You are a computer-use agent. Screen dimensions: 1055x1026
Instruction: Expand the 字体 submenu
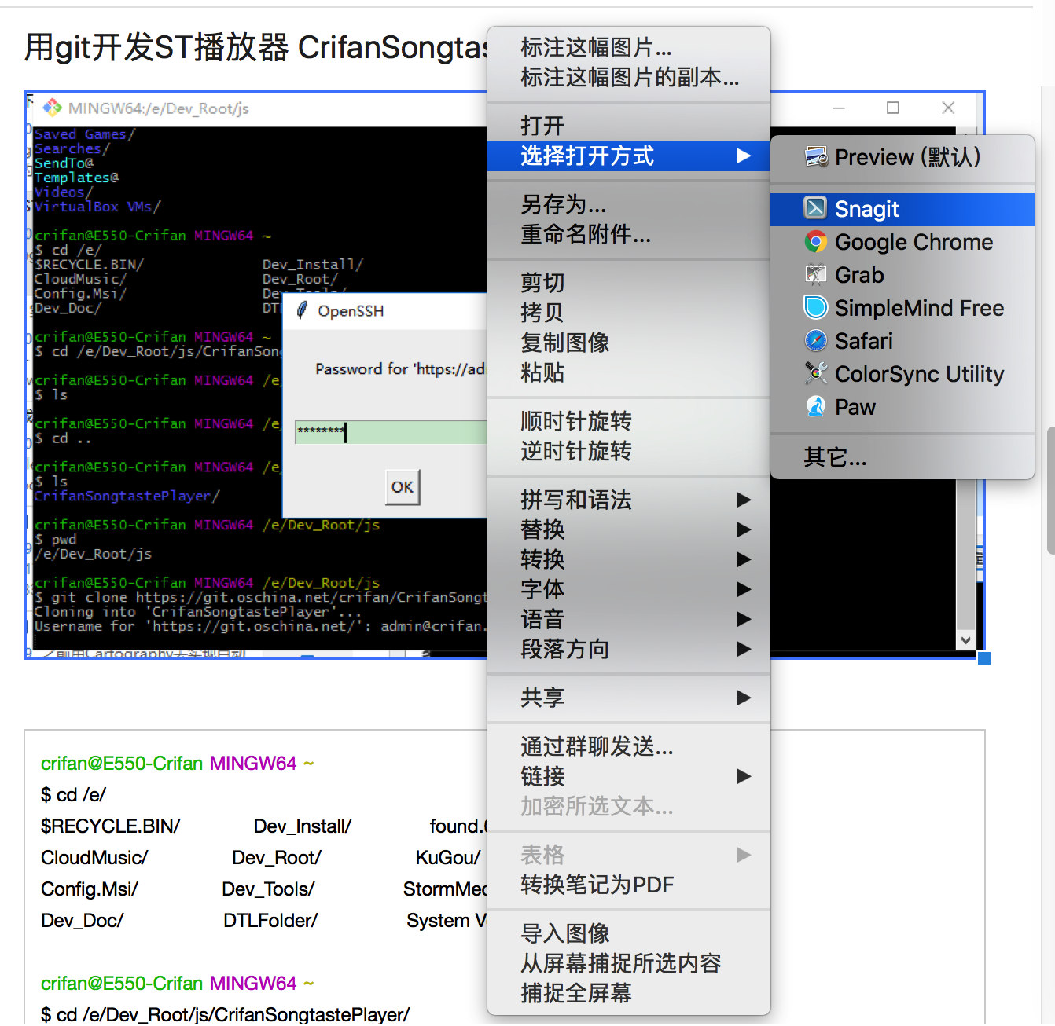pos(629,589)
